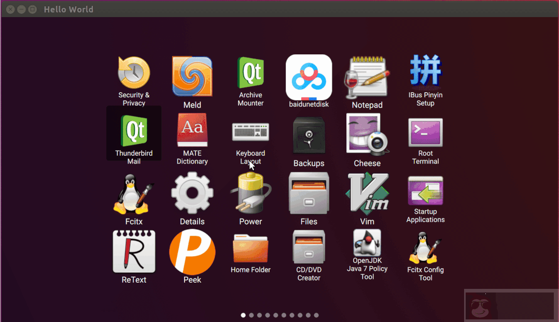Open the Meld diff tool
Viewport: 559px width, 322px height.
(x=192, y=76)
